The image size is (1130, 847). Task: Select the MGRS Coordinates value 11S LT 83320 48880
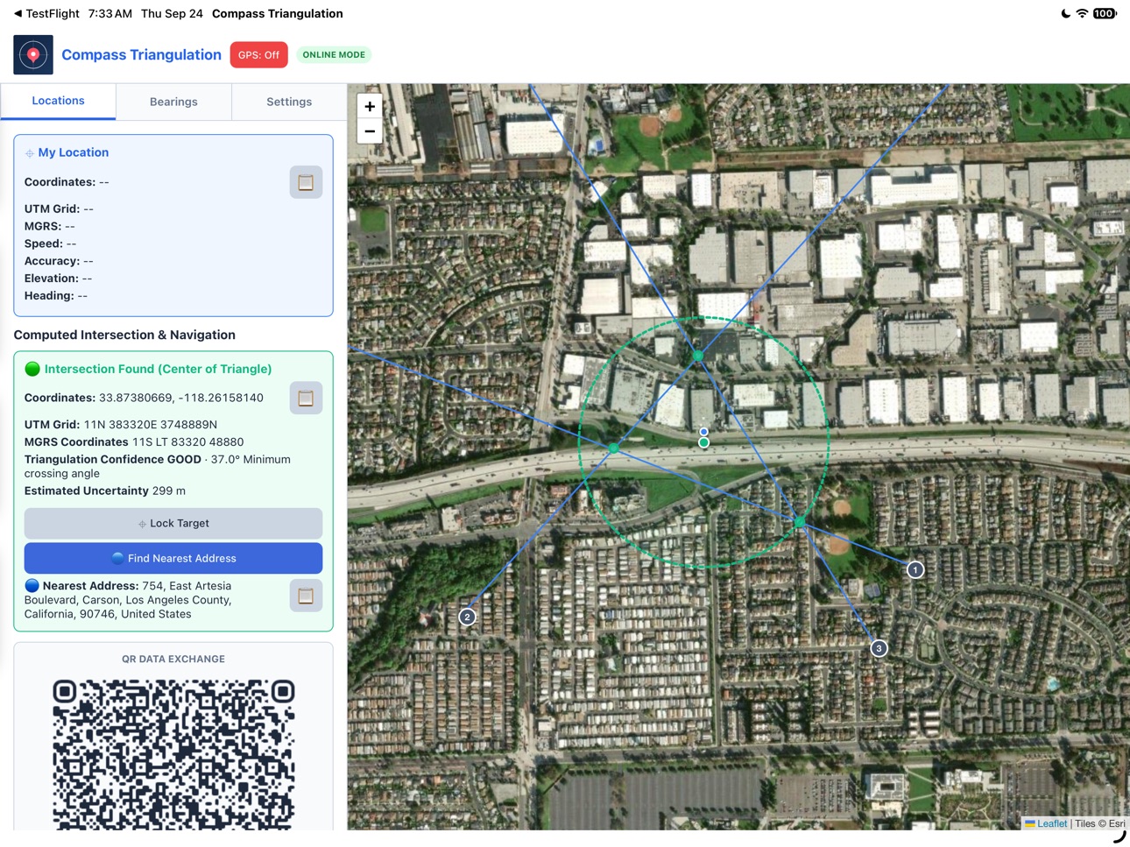[188, 442]
